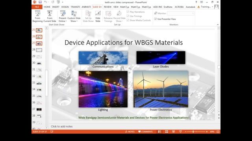Open Ribbon Display Options
The width and height of the screenshot is (252, 141).
tap(202, 2)
